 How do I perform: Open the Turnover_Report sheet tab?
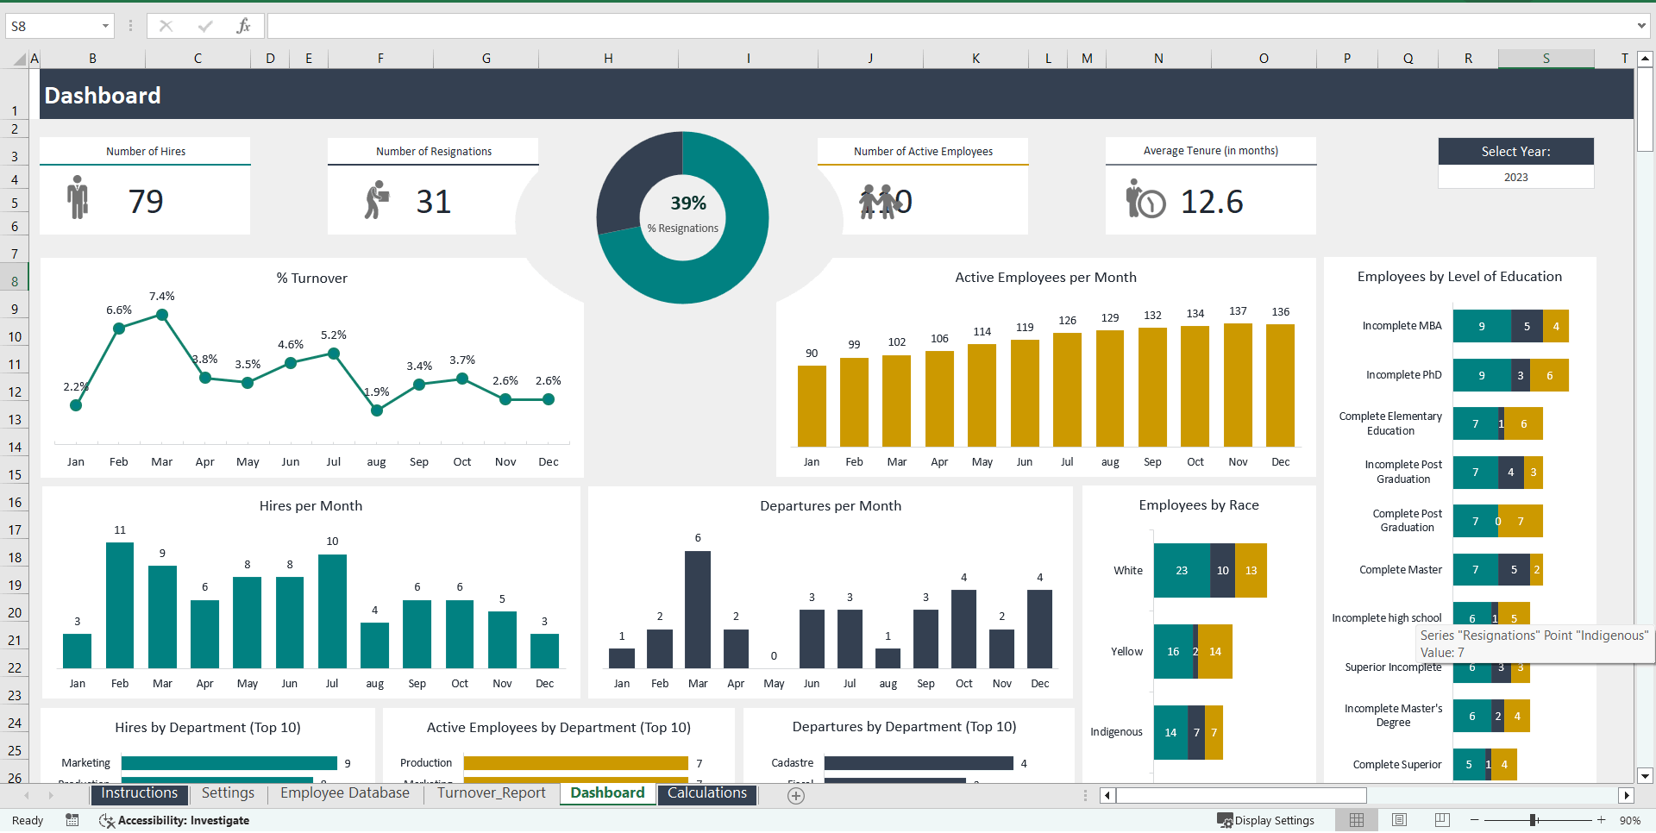point(491,793)
